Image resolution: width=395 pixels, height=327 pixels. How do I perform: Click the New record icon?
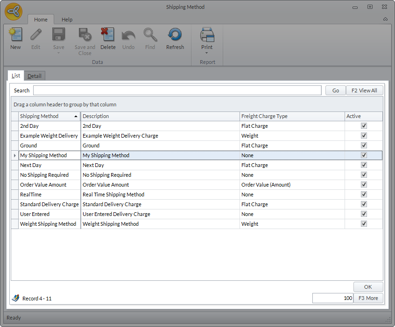pos(15,35)
